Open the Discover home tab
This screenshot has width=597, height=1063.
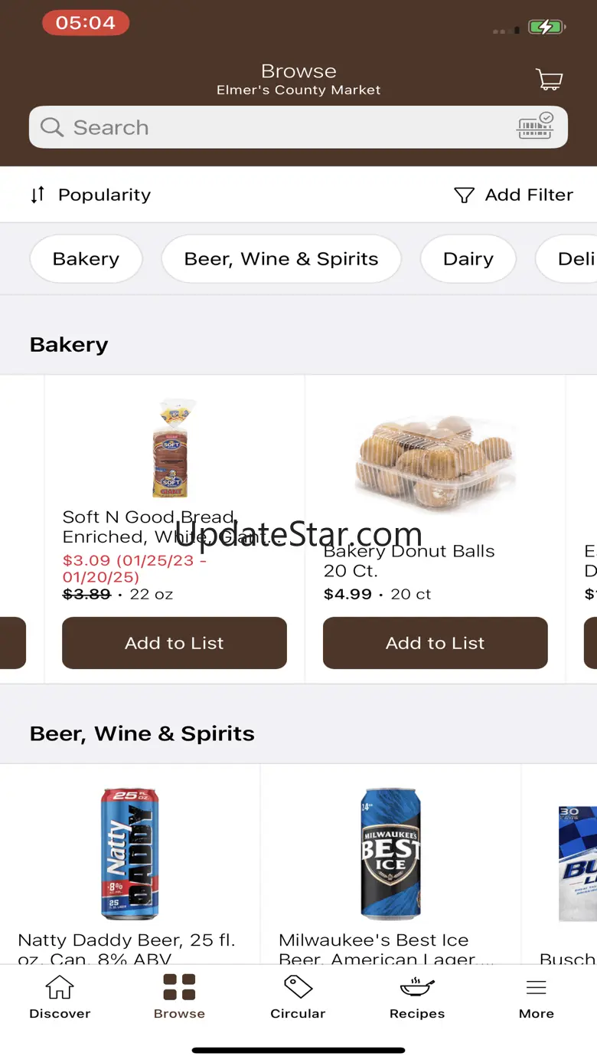pyautogui.click(x=60, y=996)
